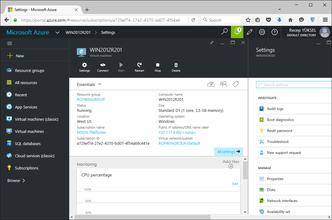This screenshot has width=332, height=220.
Task: Click the browser address bar URL
Action: tap(100, 20)
